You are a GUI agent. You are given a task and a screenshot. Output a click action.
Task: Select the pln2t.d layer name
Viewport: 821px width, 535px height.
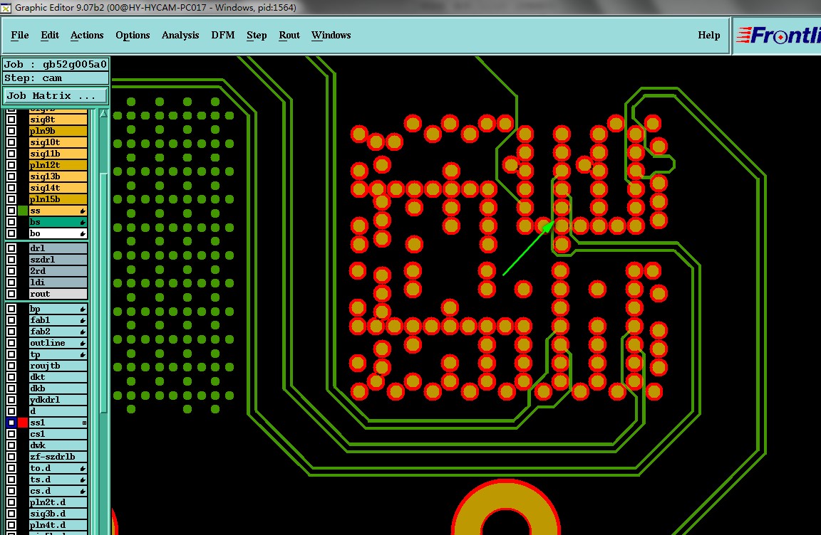(58, 502)
